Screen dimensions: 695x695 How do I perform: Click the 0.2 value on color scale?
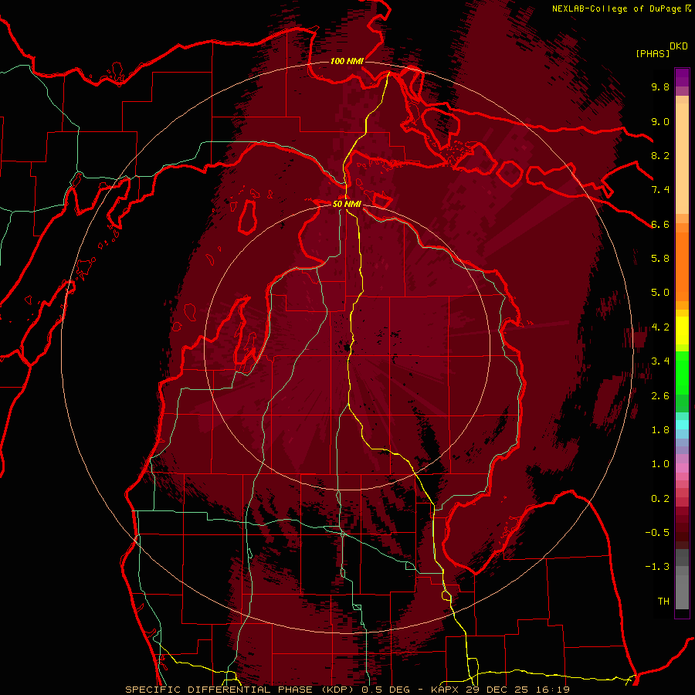(x=660, y=498)
